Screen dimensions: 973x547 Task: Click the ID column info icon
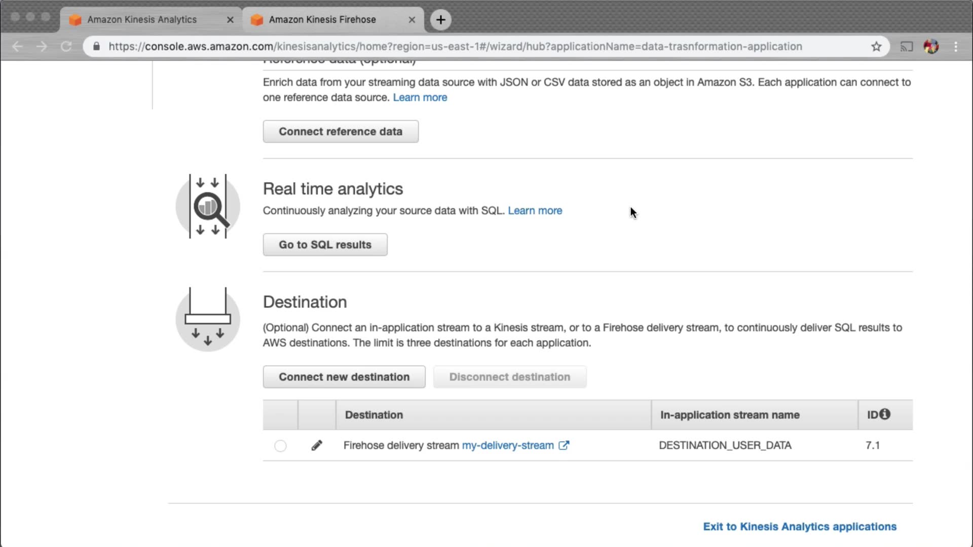coord(885,414)
